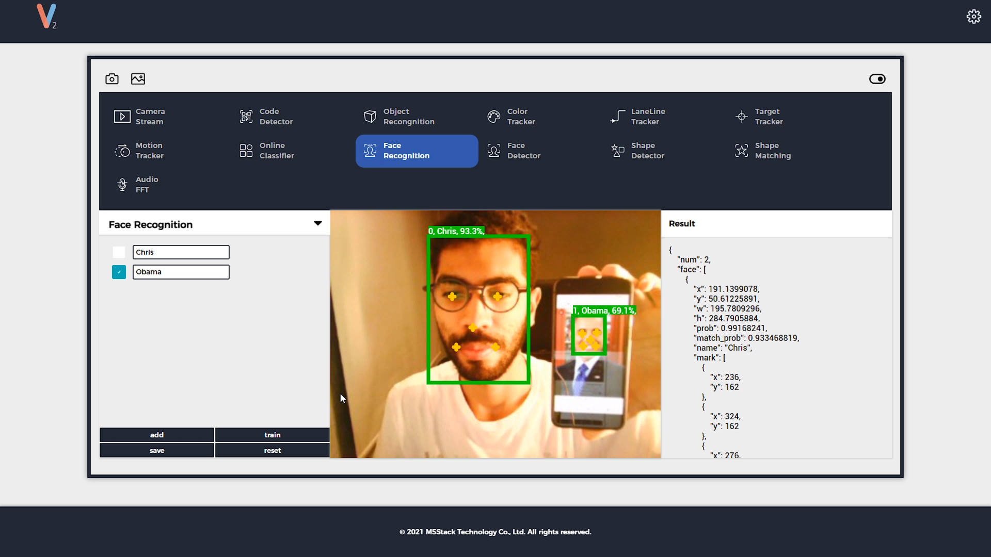Toggle the snapshot capture button

113,79
